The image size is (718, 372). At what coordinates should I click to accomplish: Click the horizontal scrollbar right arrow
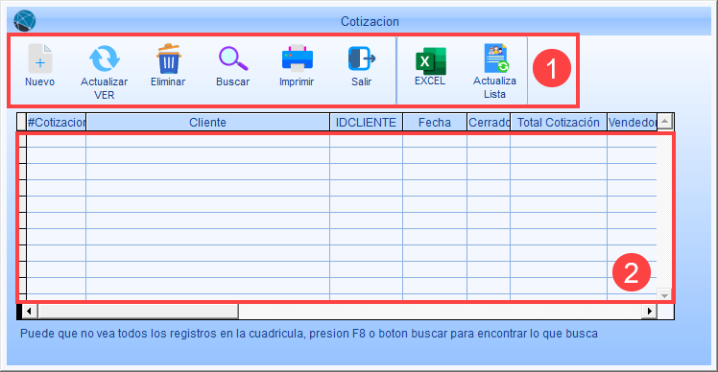click(x=649, y=312)
